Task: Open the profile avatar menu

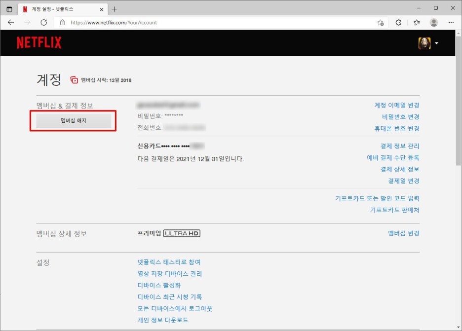Action: tap(424, 43)
